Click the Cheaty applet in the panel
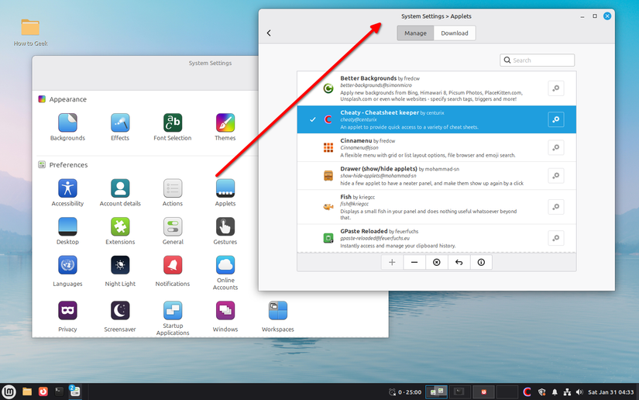Viewport: 639px width, 400px height. point(527,391)
